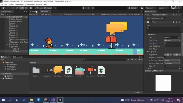Search by Type in Project panel
This screenshot has width=183, height=103.
click(128, 60)
